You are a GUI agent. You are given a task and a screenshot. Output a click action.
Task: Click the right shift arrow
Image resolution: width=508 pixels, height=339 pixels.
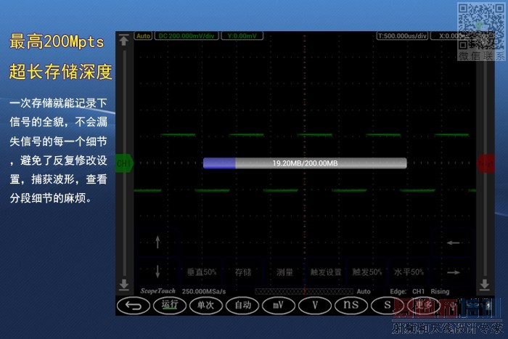tap(453, 272)
